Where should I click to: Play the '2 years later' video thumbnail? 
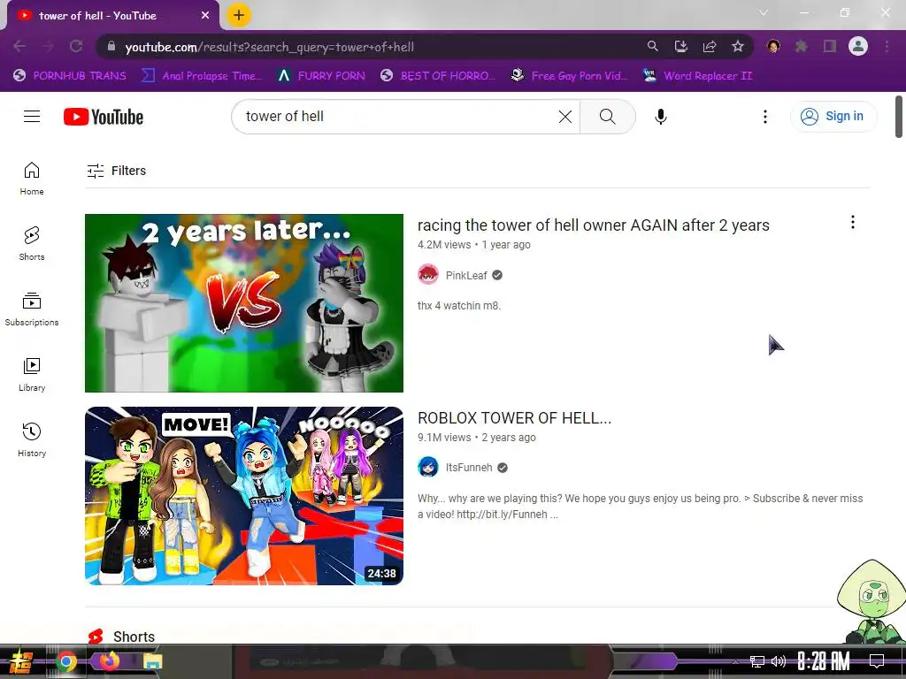pos(244,303)
